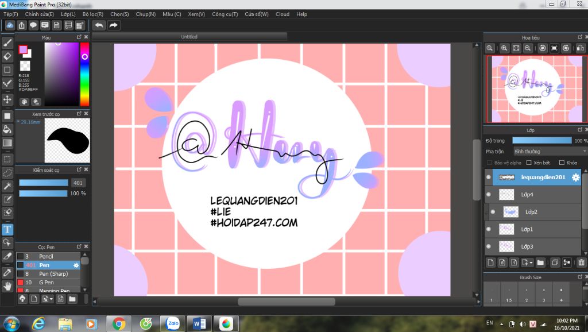The image size is (588, 332).
Task: Select the Fill rectangle tool
Action: pyautogui.click(x=7, y=116)
